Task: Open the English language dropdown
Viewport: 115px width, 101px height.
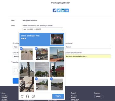Action: pyautogui.click(x=99, y=97)
